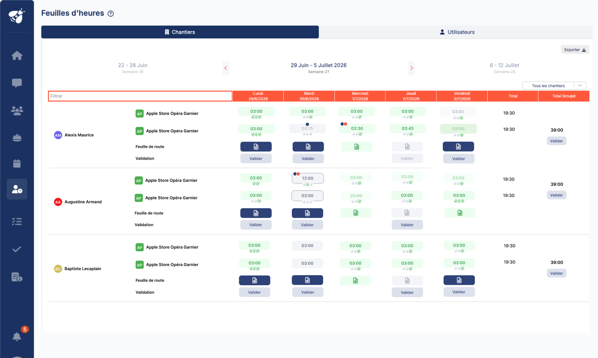Open the construction helmet sidebar icon
Viewport: 598px width, 358px height.
click(x=17, y=137)
